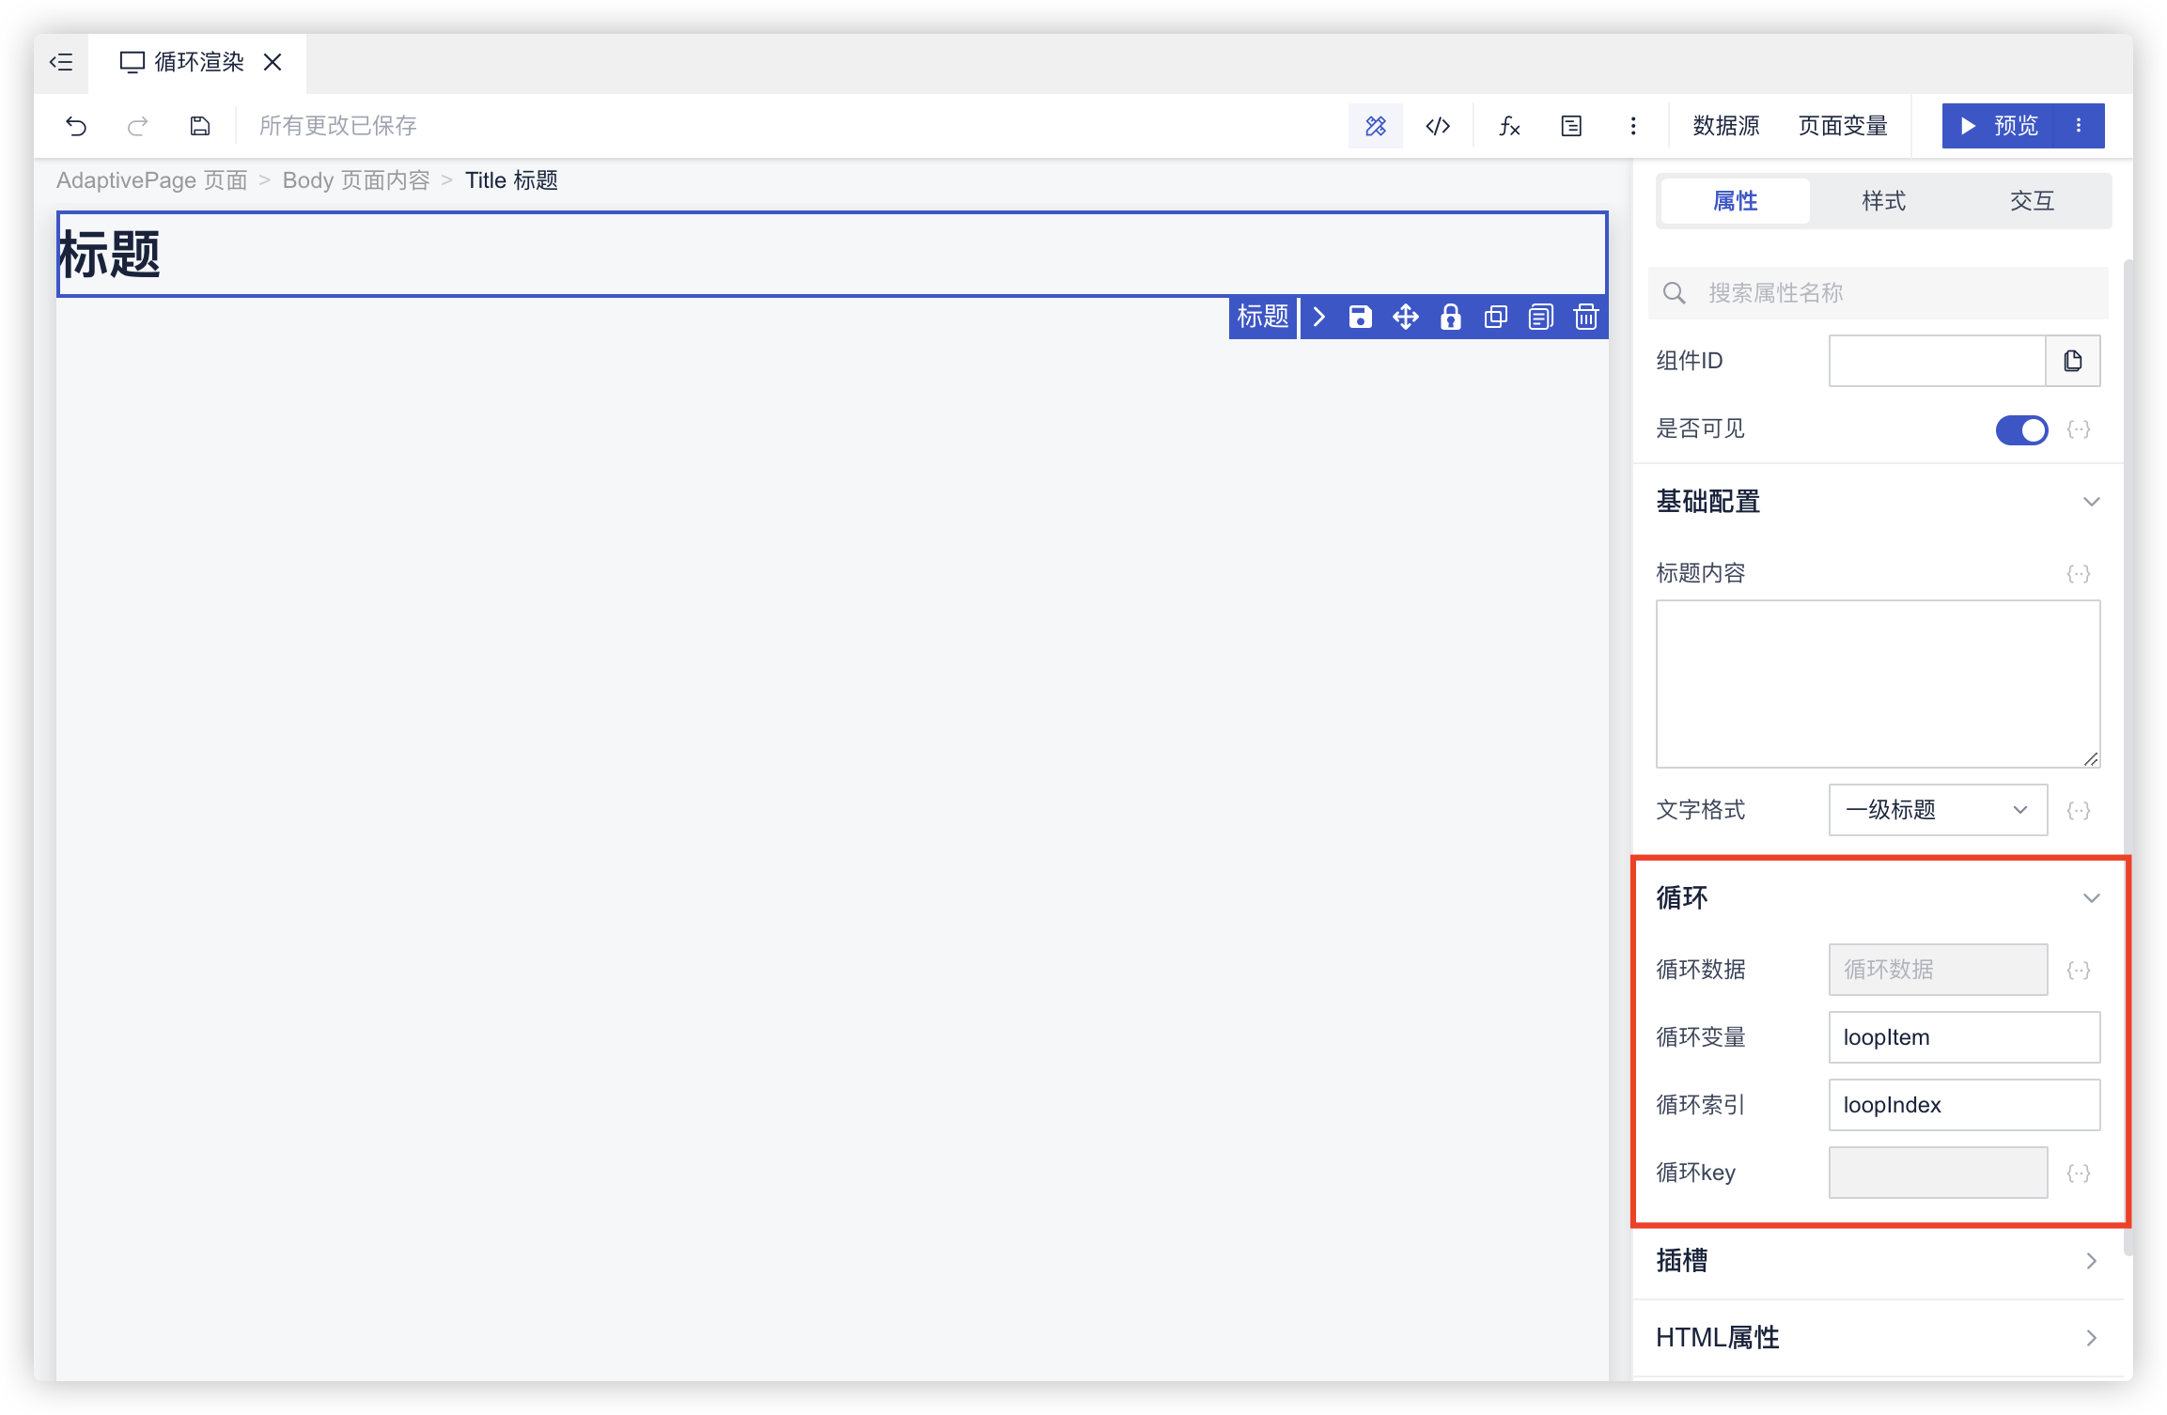Open the code view icon
This screenshot has width=2167, height=1415.
click(1438, 126)
